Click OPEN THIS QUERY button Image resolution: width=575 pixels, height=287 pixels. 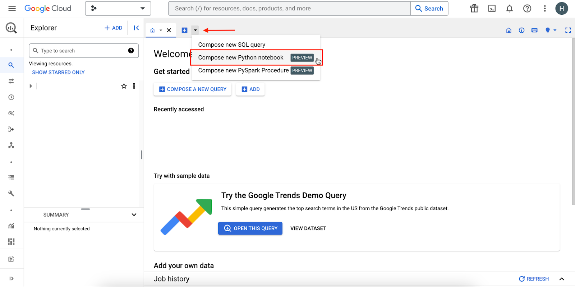click(250, 228)
